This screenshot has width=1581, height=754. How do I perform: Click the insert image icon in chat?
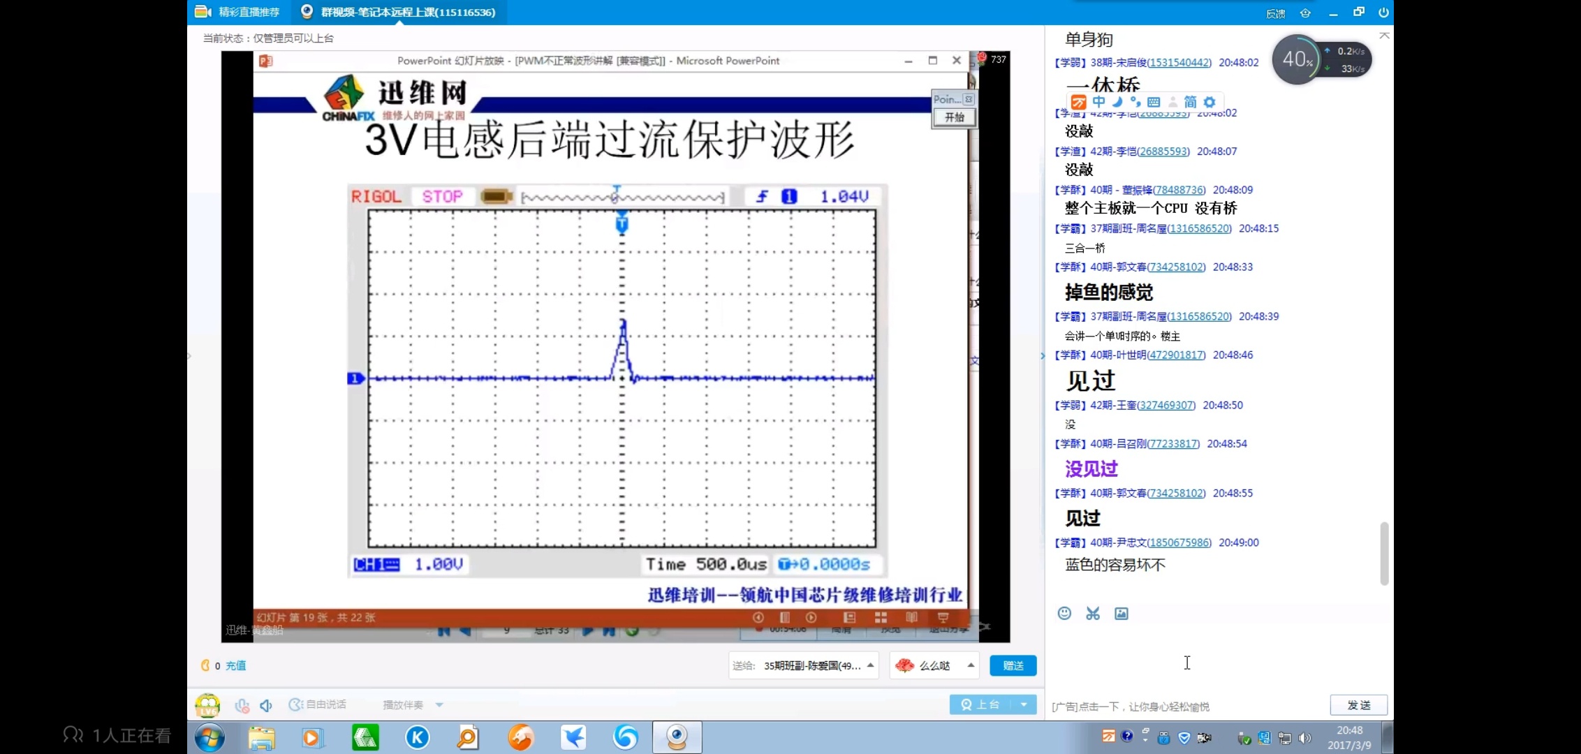pyautogui.click(x=1122, y=613)
